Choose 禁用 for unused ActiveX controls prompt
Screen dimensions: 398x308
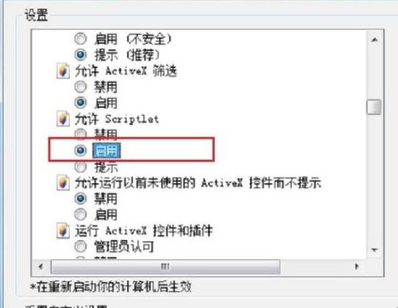coord(80,198)
